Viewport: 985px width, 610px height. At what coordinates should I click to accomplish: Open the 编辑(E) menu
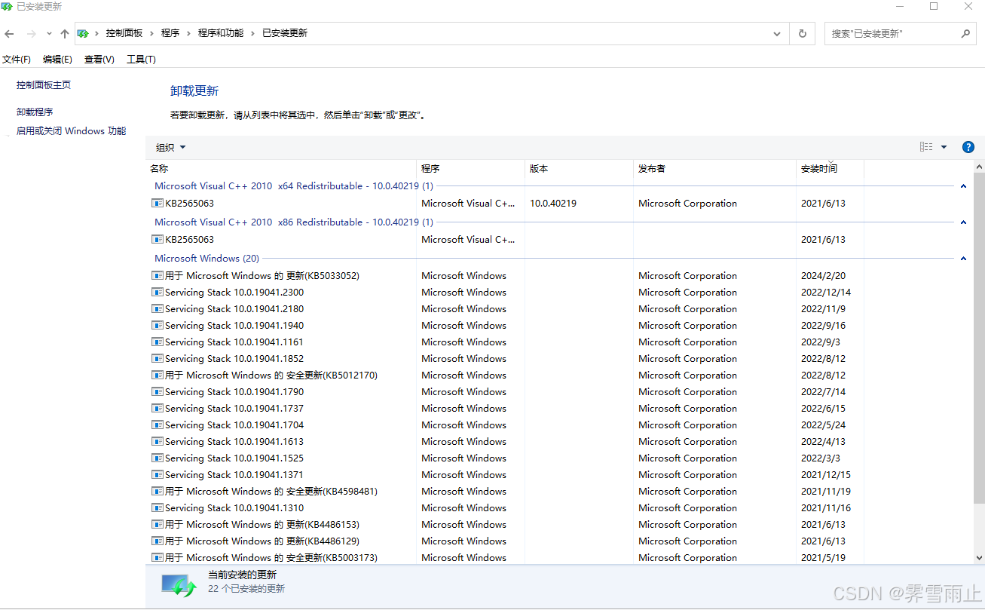57,60
